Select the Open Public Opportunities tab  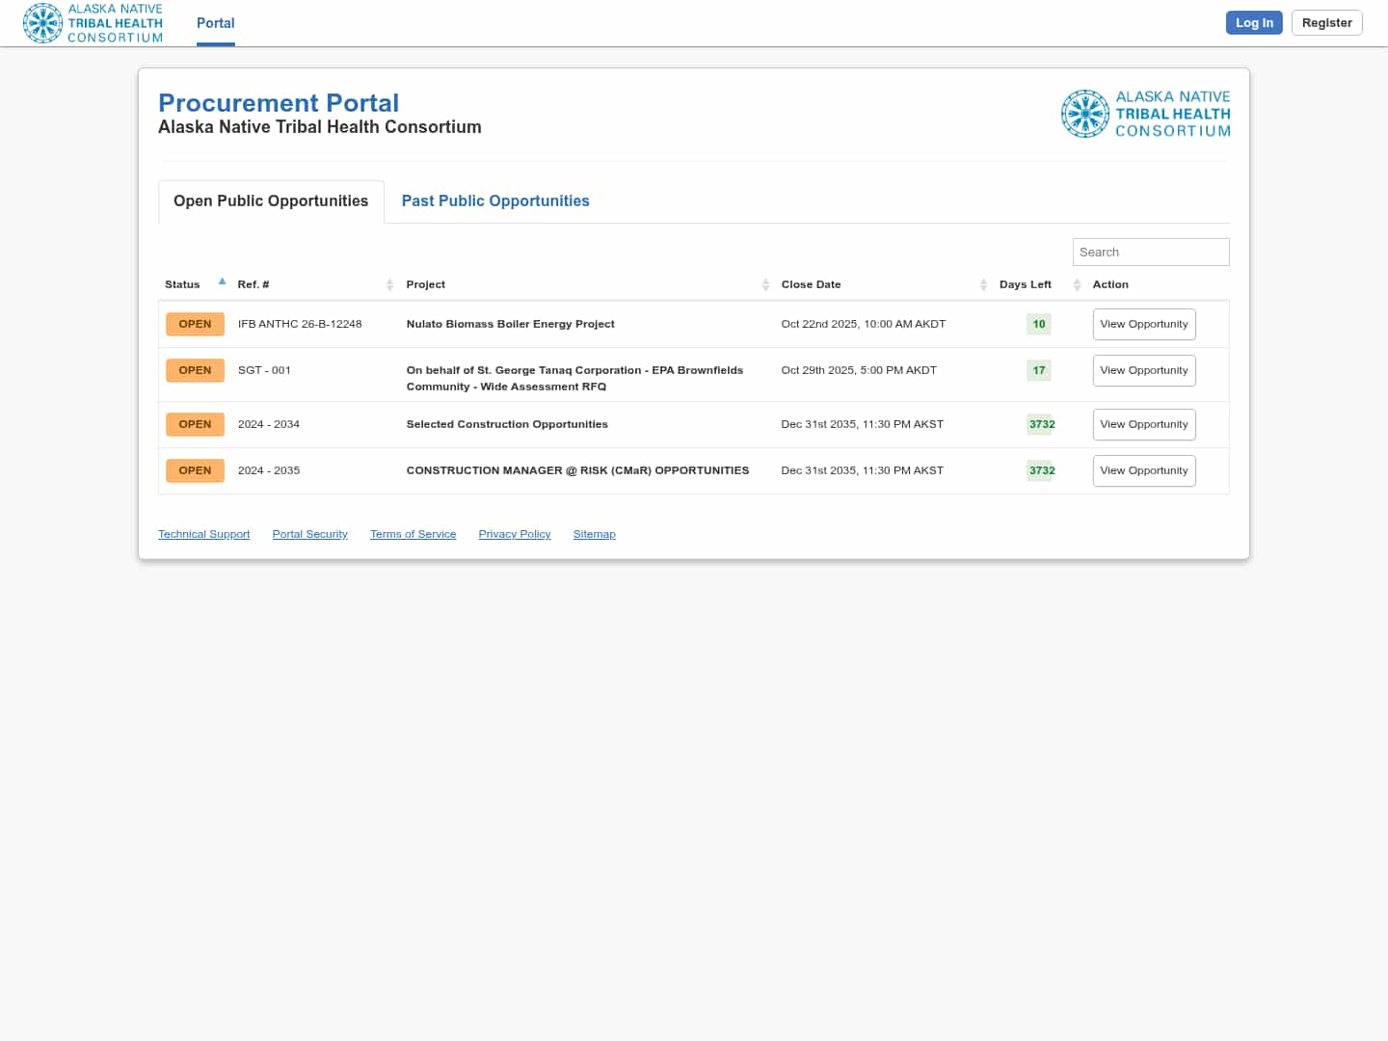tap(271, 200)
